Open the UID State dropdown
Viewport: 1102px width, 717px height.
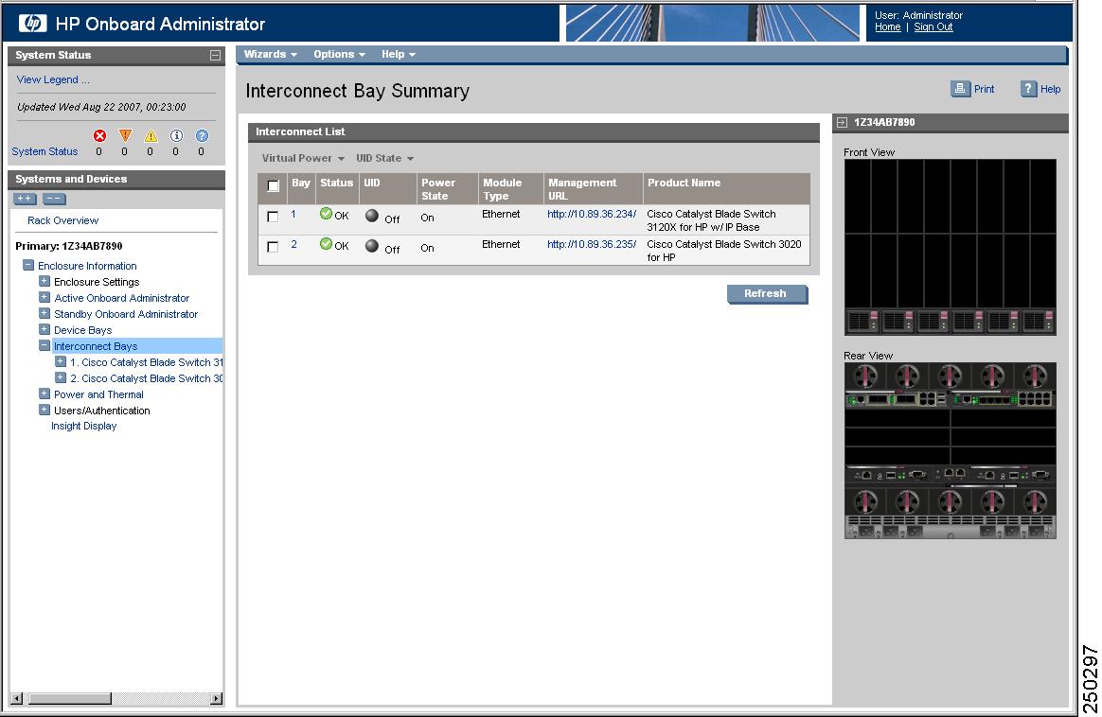click(384, 158)
